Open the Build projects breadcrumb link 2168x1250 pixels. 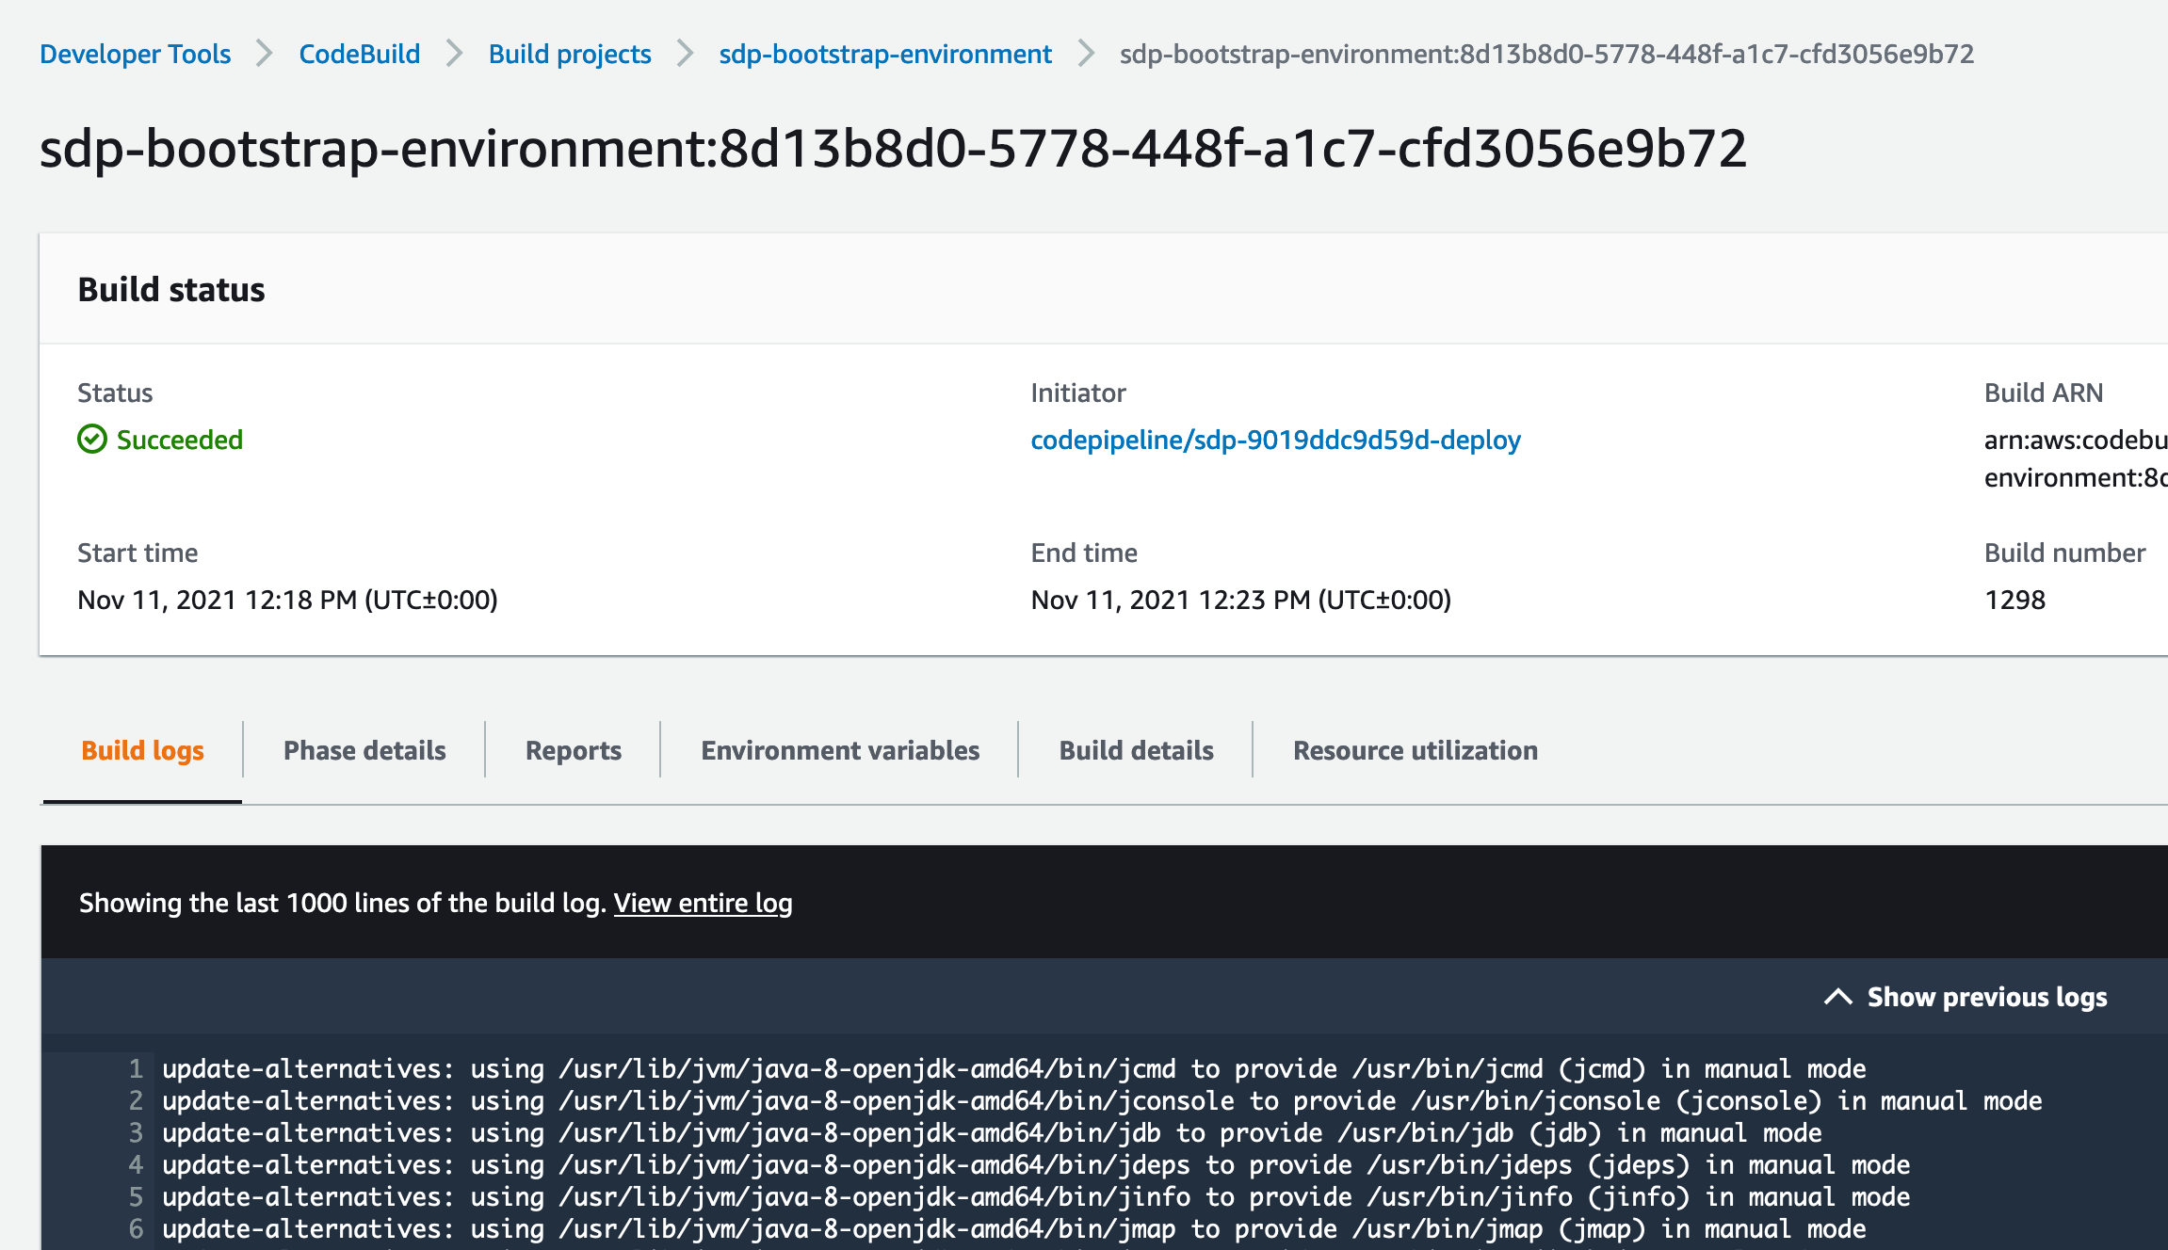coord(570,54)
